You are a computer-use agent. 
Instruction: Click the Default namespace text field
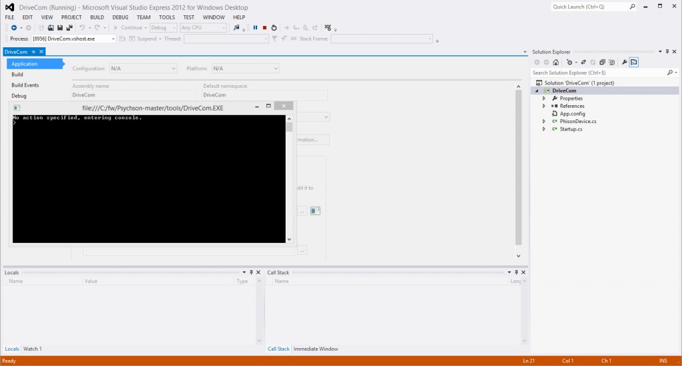(x=264, y=95)
